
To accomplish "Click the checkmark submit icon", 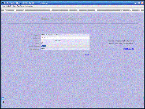I will coord(131,10).
